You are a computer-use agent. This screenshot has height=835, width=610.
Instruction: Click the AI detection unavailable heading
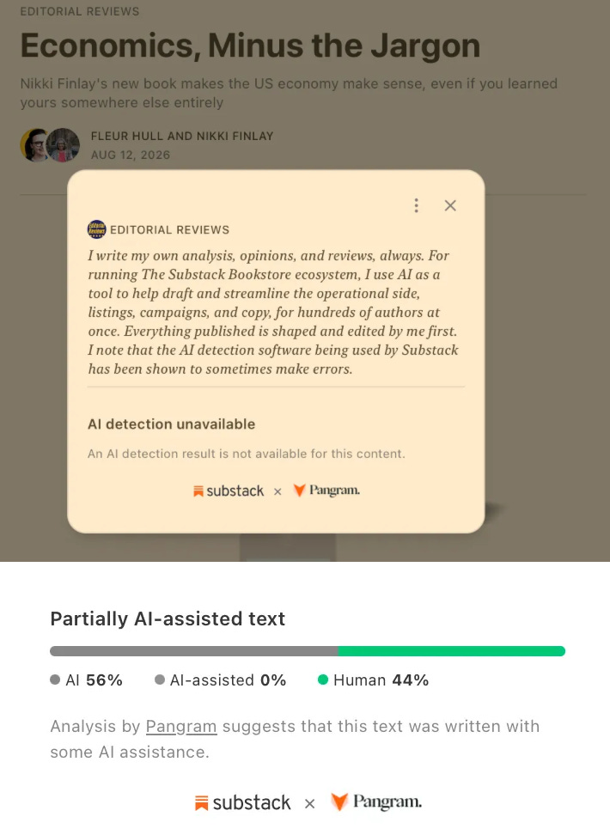click(x=172, y=424)
